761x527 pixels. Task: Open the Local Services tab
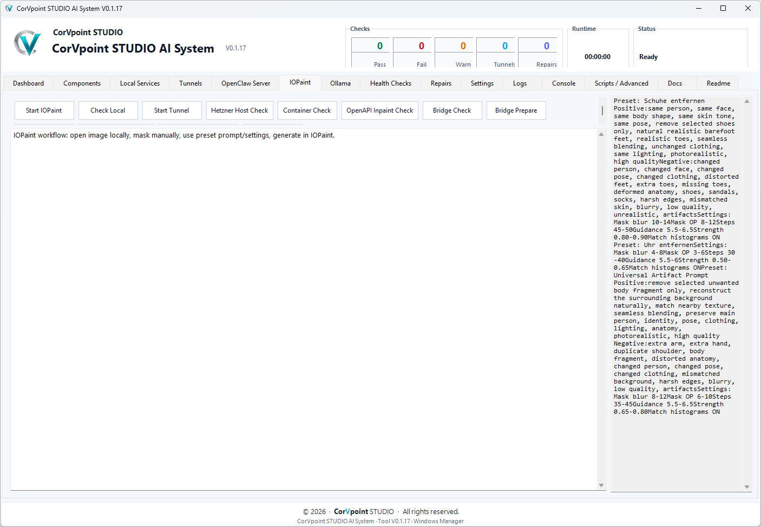tap(140, 83)
